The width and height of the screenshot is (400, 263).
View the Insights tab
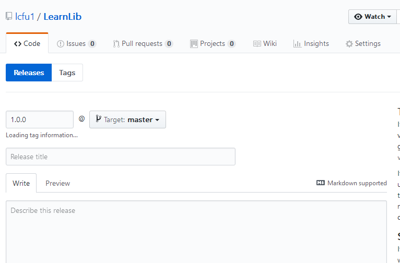click(x=311, y=44)
